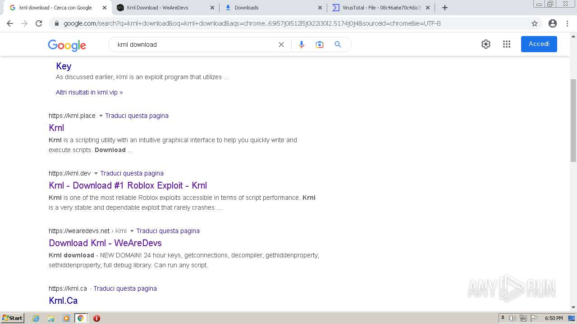Open the volume control in tray
The height and width of the screenshot is (324, 577).
pos(513,318)
